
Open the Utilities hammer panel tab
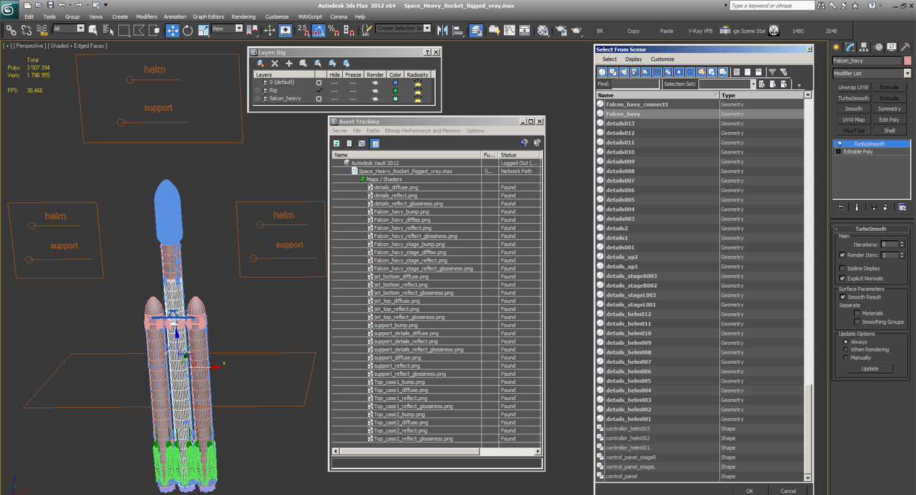[x=905, y=47]
